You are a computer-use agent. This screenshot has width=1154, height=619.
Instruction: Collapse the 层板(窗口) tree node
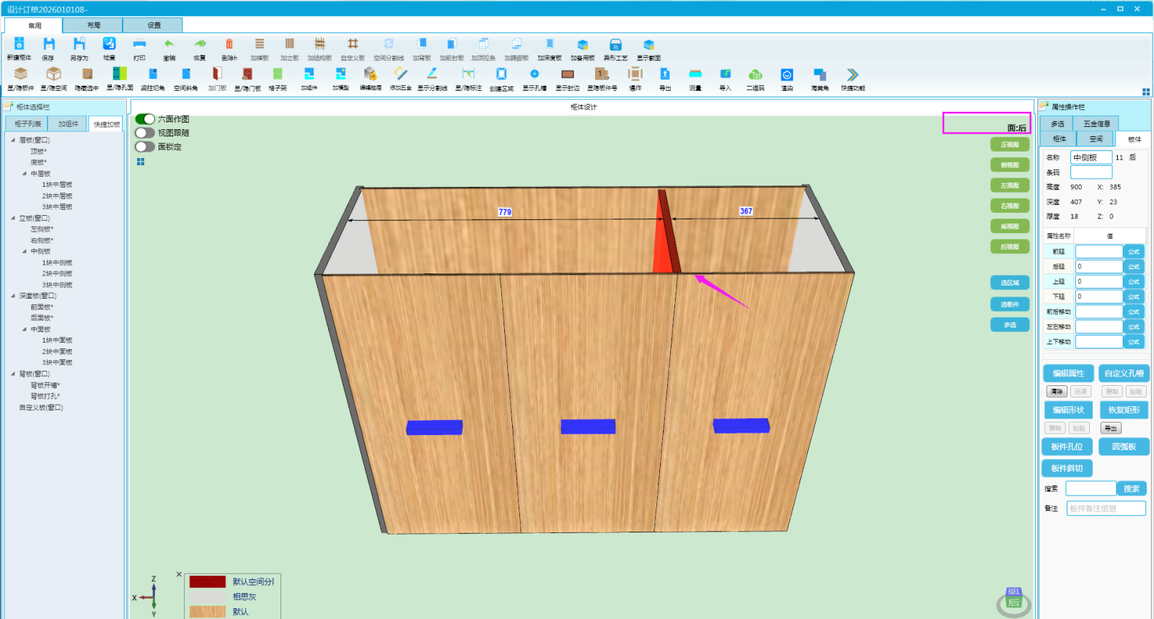13,140
